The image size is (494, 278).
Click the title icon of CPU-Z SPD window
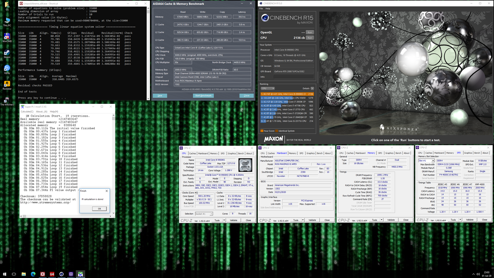[x=418, y=147]
